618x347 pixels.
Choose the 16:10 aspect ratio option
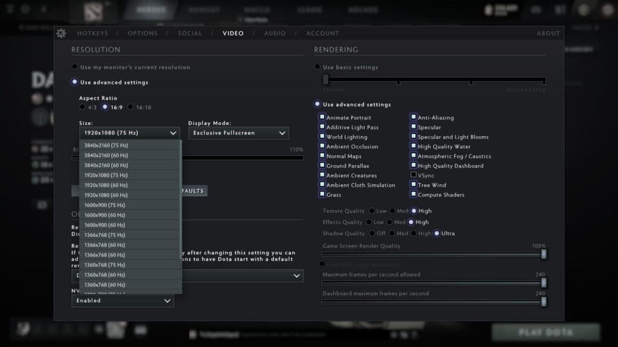[131, 107]
